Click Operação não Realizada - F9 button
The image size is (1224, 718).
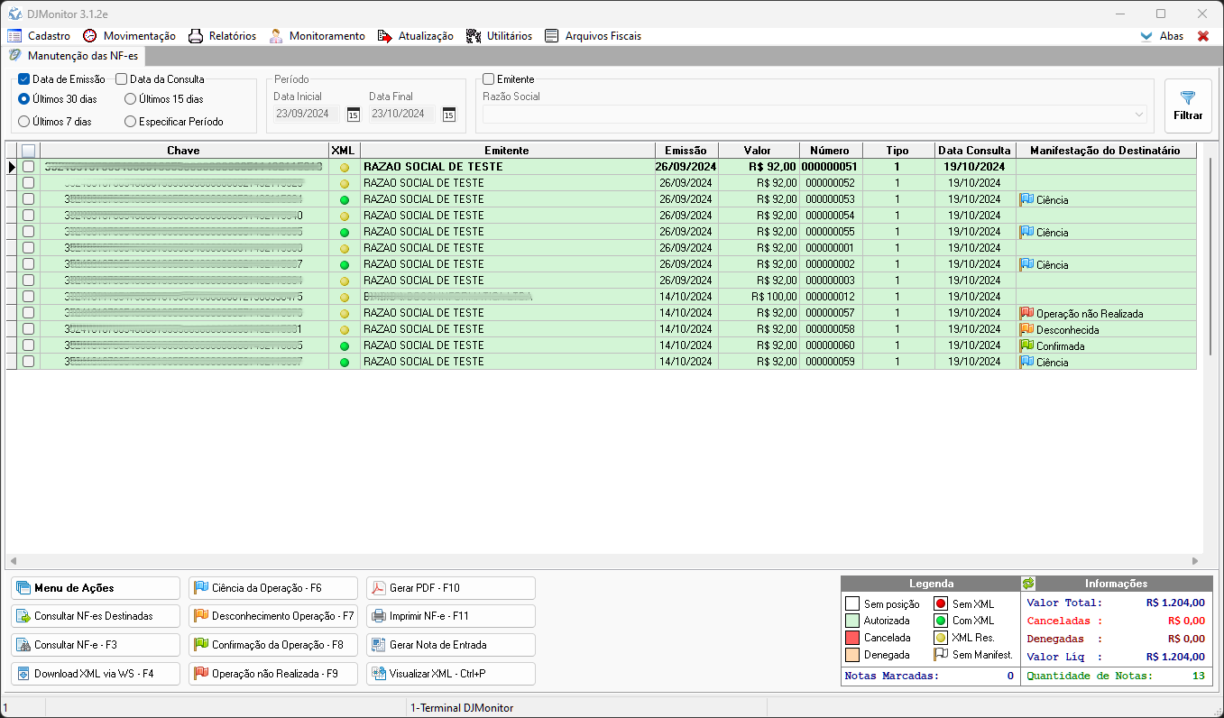point(273,674)
